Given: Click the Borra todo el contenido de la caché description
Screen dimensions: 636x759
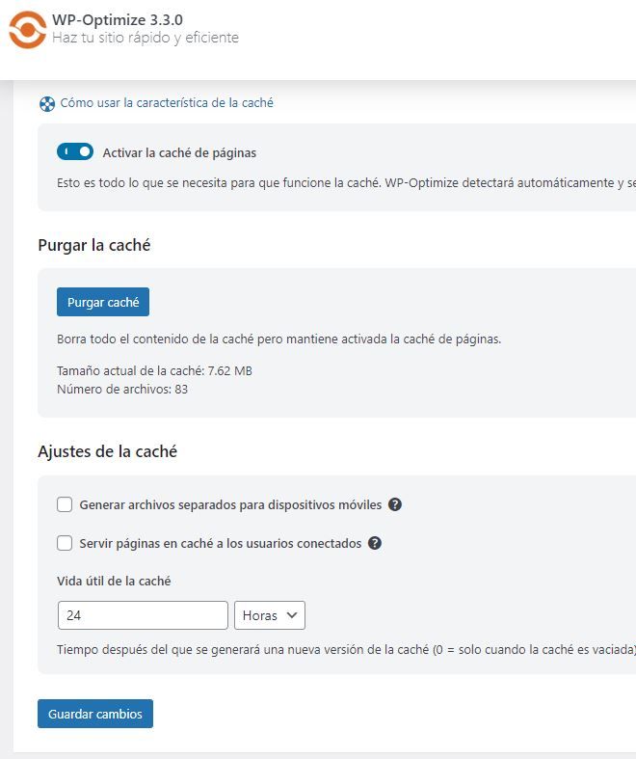Looking at the screenshot, I should [x=279, y=339].
